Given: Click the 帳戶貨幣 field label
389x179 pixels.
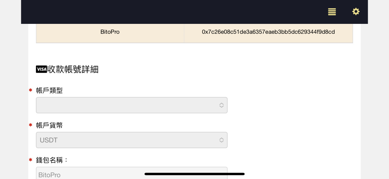Looking at the screenshot, I should pos(49,125).
